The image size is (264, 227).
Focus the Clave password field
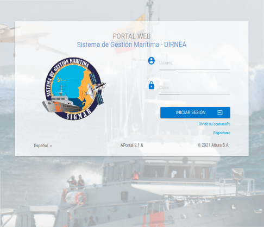coord(194,88)
